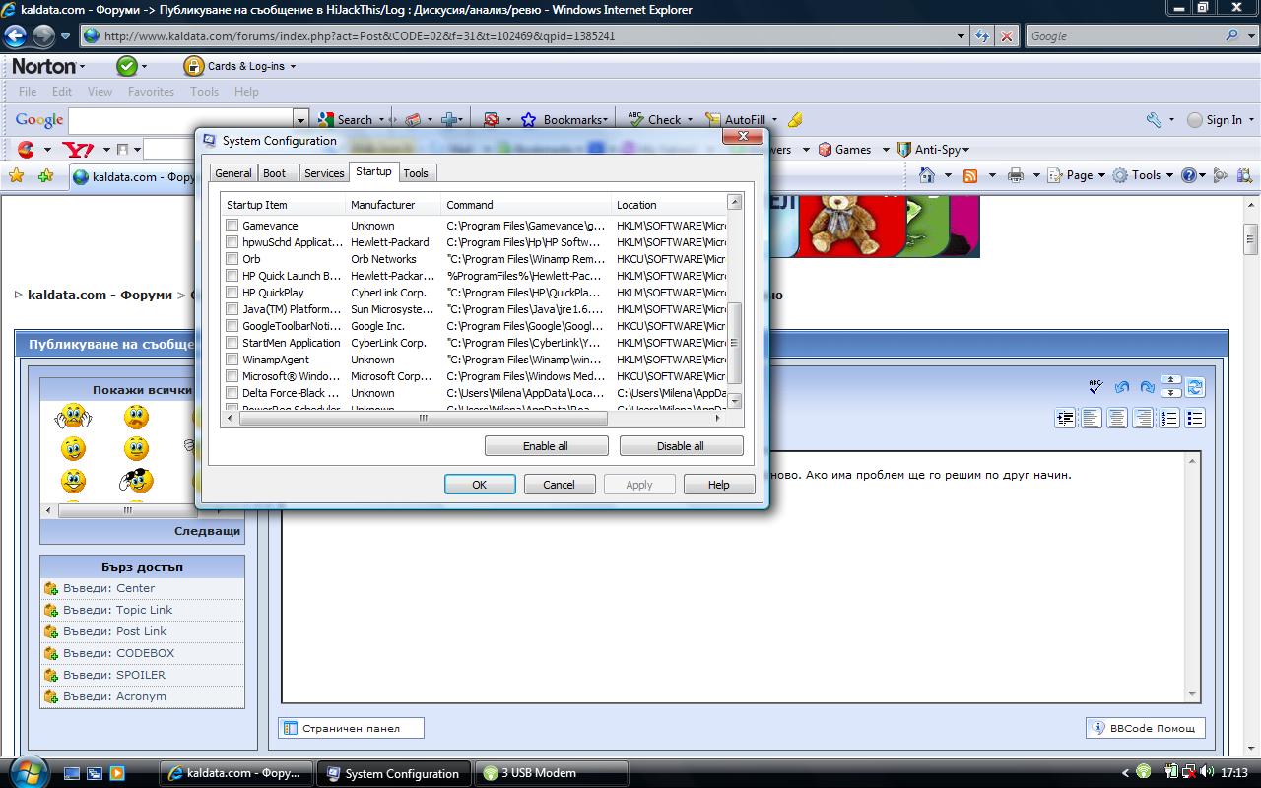Click the Norton green checkmark status icon

[x=127, y=66]
